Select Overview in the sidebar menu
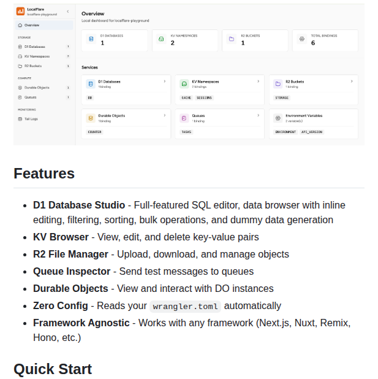Screen dimensions: 378x379 click(x=32, y=25)
